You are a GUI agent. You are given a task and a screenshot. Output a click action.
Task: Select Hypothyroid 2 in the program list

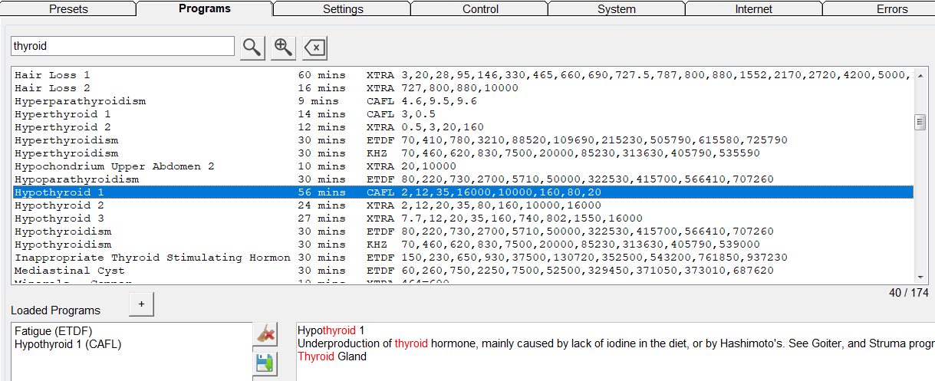[59, 205]
